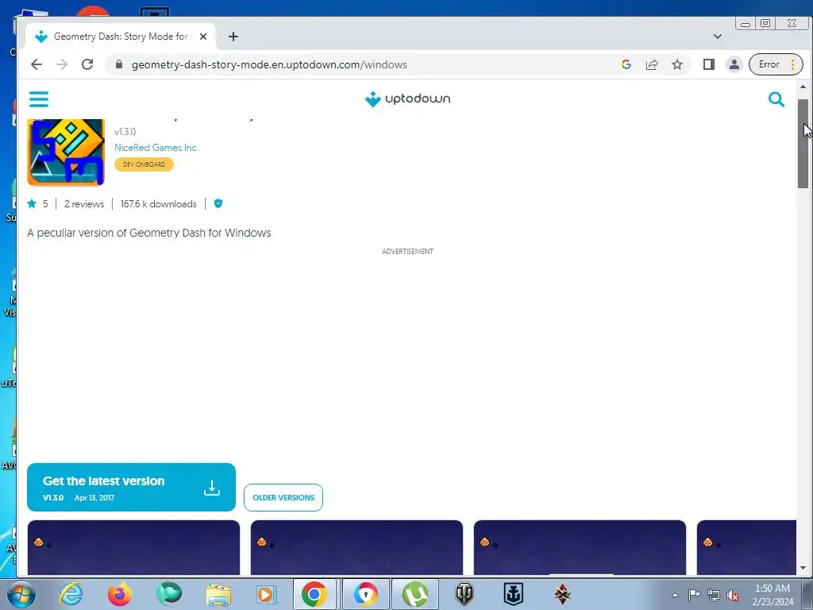The height and width of the screenshot is (610, 813).
Task: Open a new browser tab
Action: (x=233, y=37)
